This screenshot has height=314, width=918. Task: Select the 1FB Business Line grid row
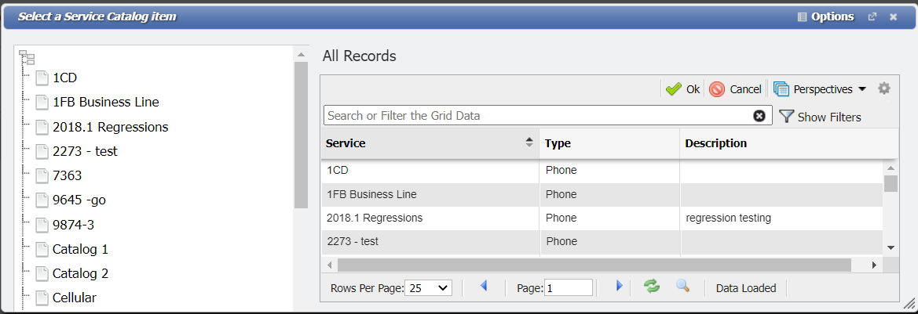pyautogui.click(x=429, y=194)
